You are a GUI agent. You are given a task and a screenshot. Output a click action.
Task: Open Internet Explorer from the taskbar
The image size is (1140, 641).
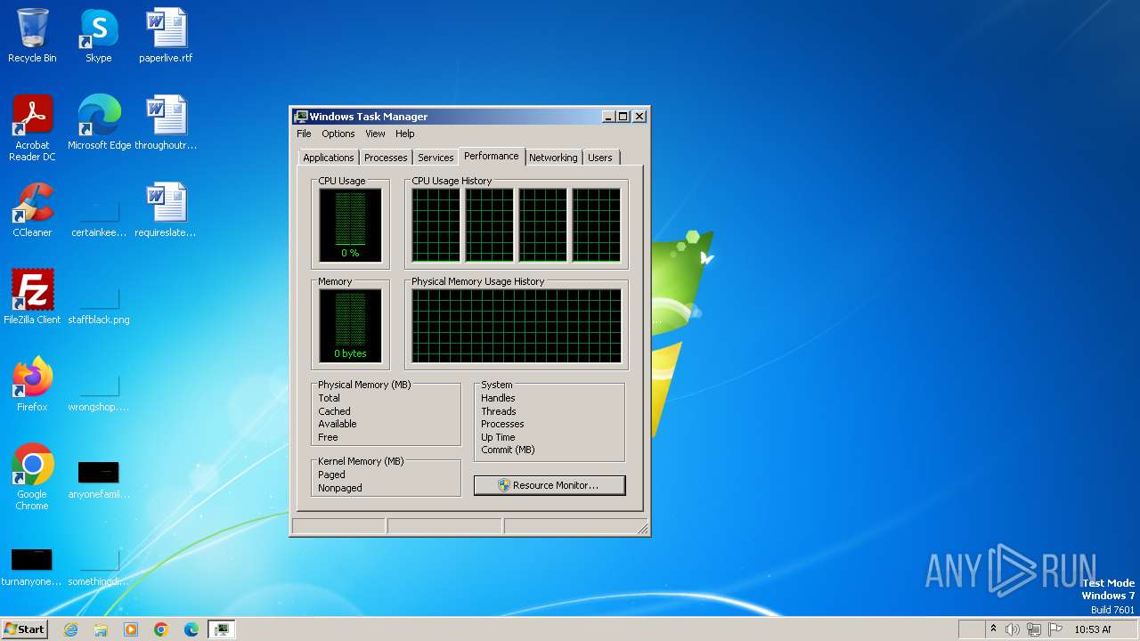pyautogui.click(x=70, y=629)
